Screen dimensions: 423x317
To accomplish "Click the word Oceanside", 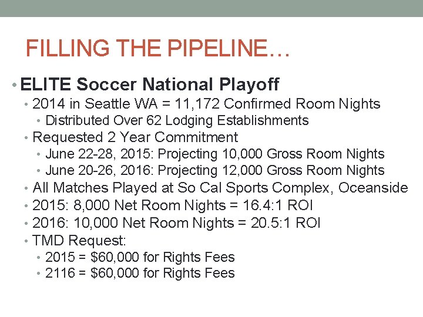I will pos(373,188).
